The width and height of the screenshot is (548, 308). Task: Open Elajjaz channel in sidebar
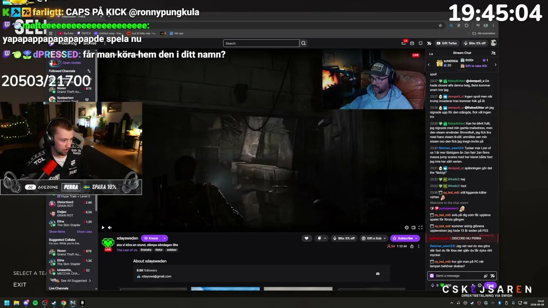[x=71, y=213]
